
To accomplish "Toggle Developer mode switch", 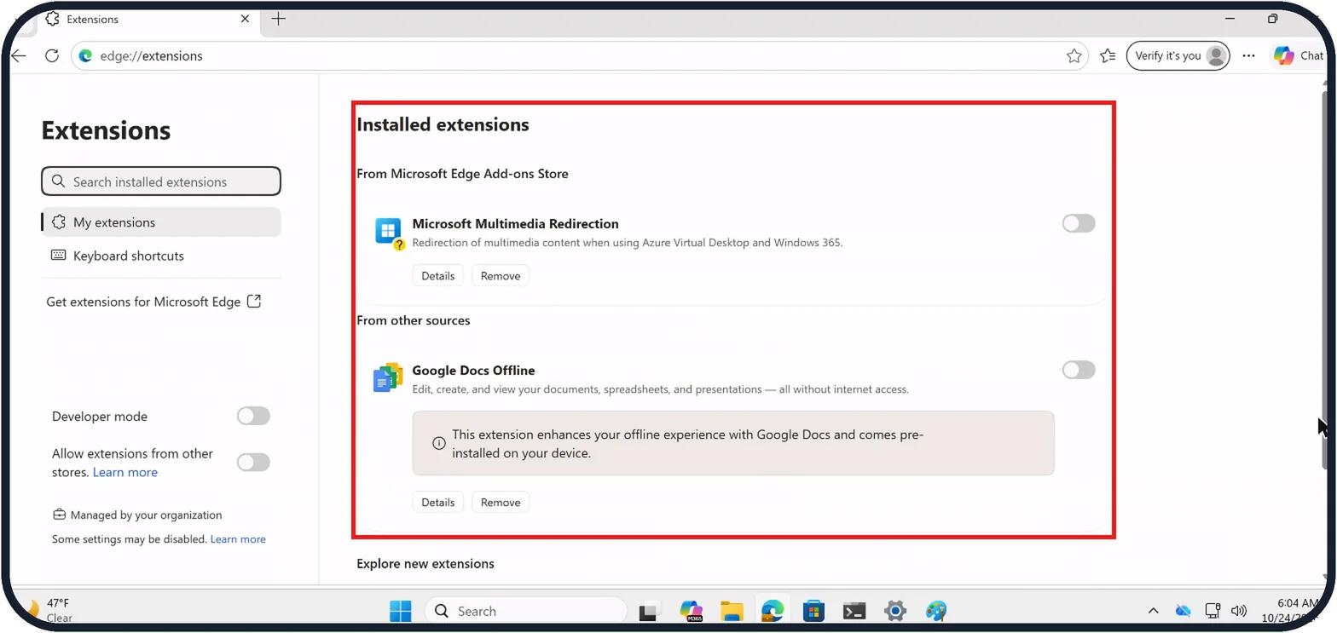I will point(253,417).
